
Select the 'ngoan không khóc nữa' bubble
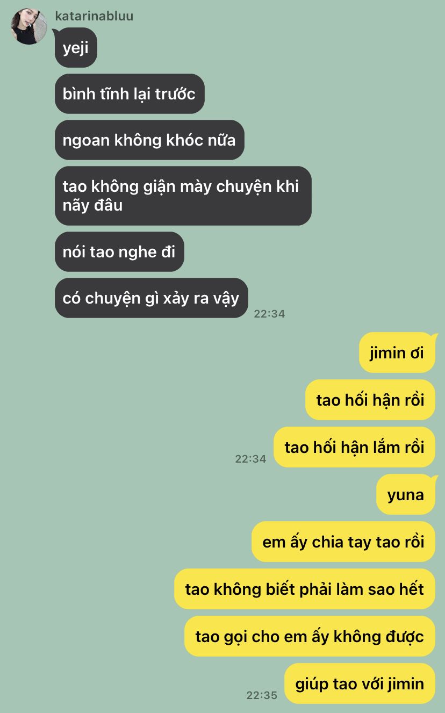pyautogui.click(x=149, y=140)
